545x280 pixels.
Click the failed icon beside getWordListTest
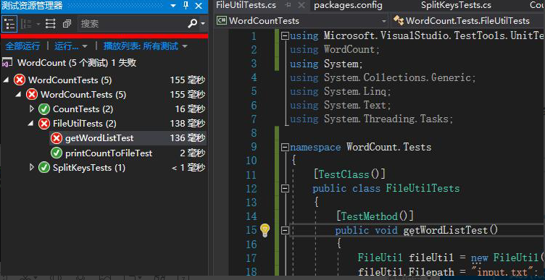pyautogui.click(x=57, y=138)
